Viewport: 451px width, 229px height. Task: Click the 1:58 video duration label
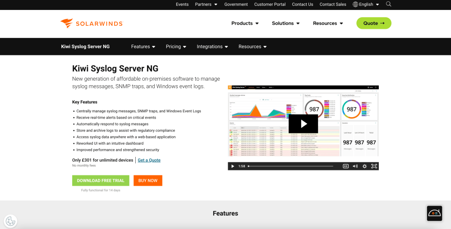click(x=242, y=166)
